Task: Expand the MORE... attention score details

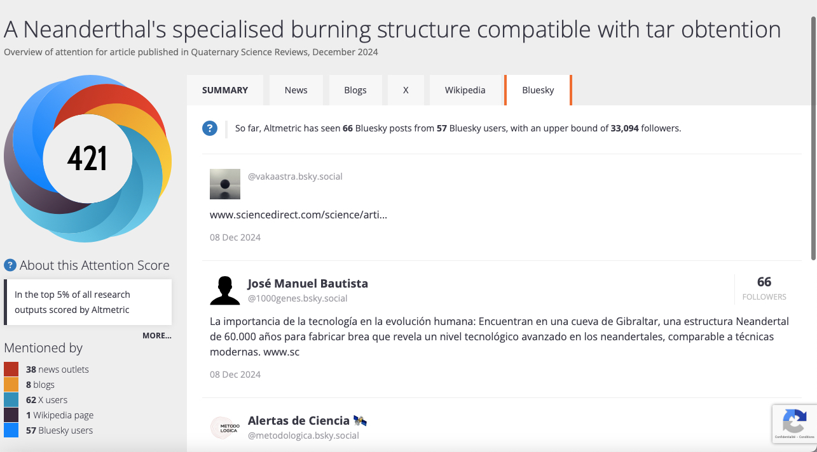Action: [x=156, y=335]
